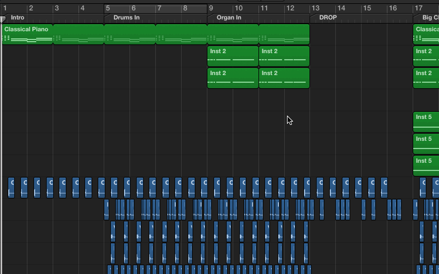
Task: Select the piano track region starting at bar 9
Action: coord(233,34)
